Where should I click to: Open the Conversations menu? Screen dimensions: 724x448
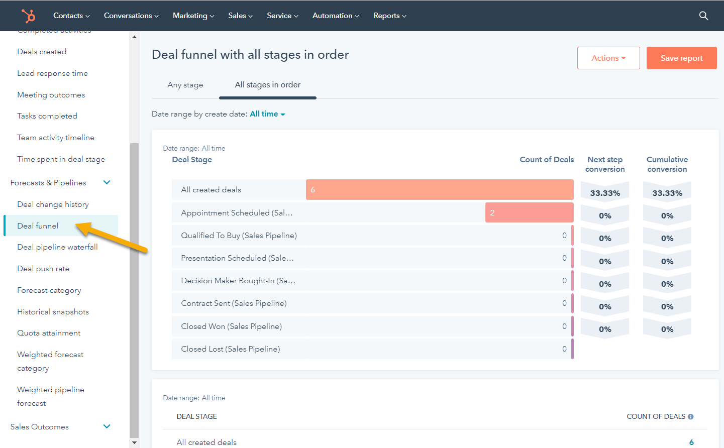click(131, 16)
